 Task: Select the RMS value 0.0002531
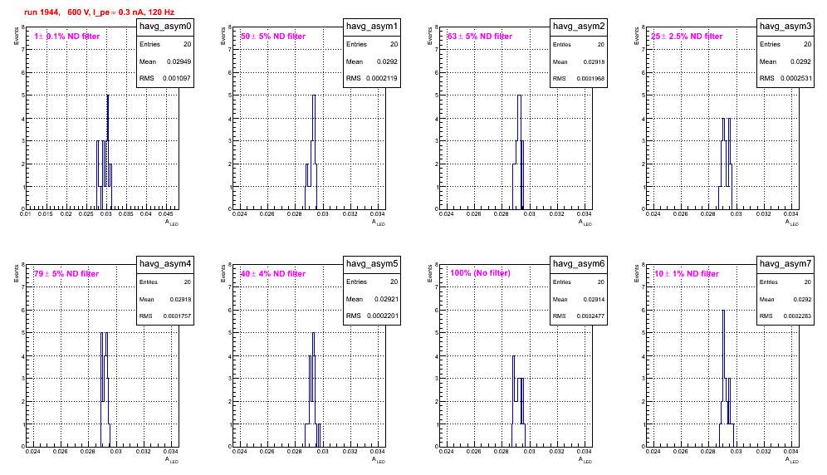pyautogui.click(x=796, y=79)
